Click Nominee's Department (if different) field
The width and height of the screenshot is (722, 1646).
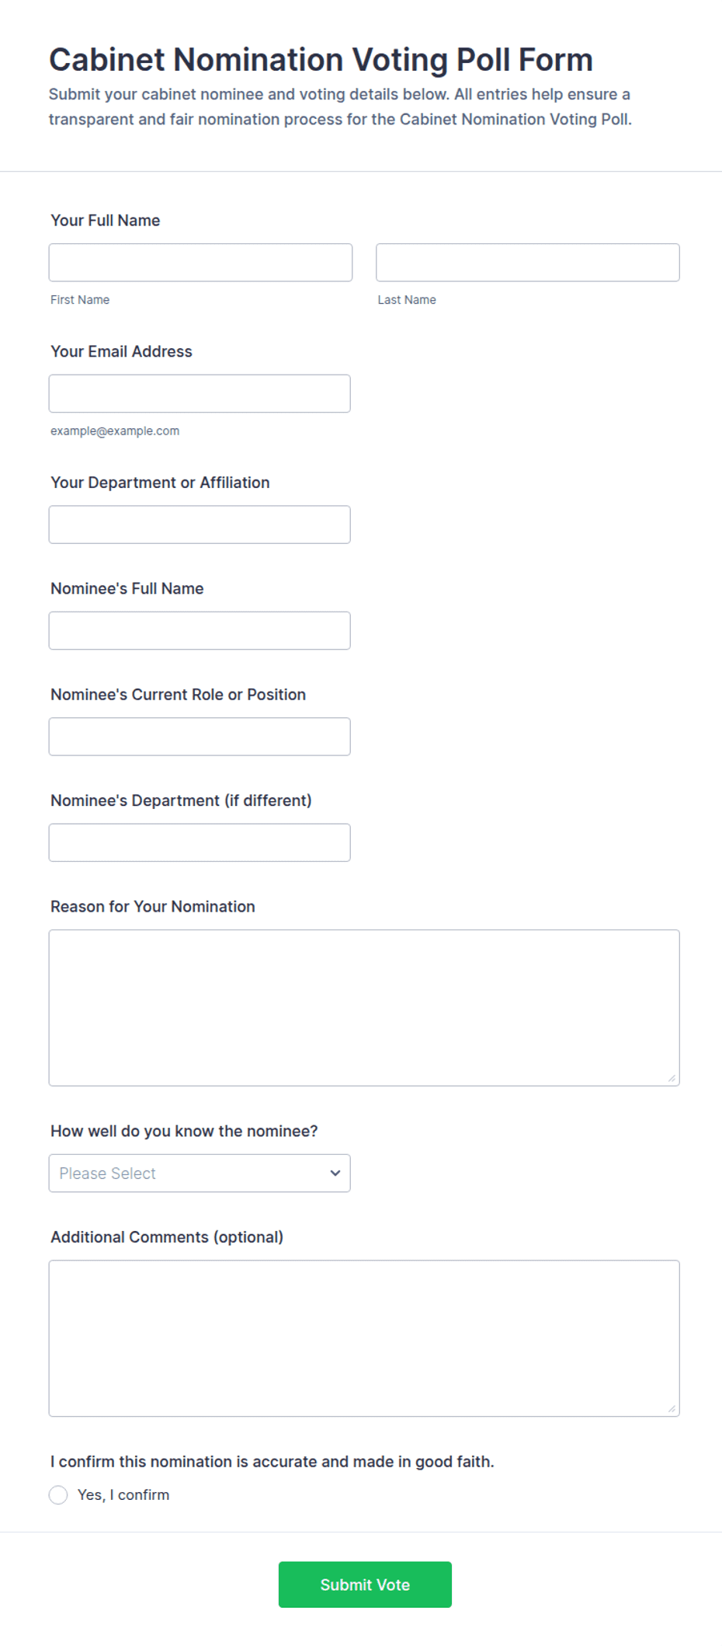(200, 842)
